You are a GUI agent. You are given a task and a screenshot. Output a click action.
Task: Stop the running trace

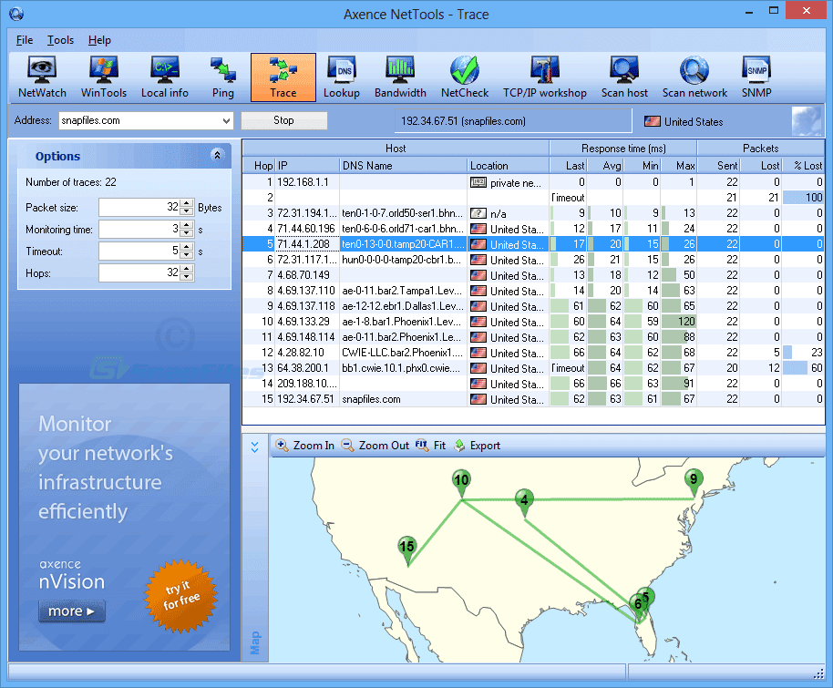tap(283, 120)
